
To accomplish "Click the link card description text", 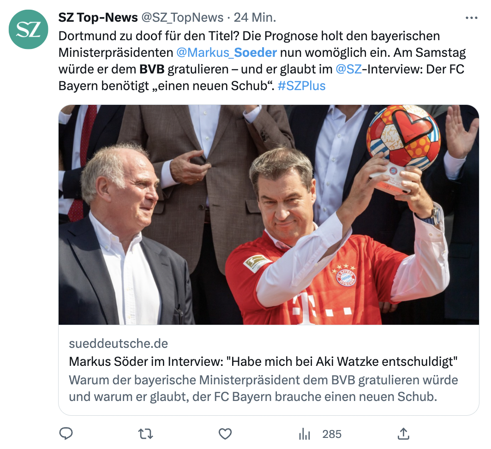I will pyautogui.click(x=263, y=388).
